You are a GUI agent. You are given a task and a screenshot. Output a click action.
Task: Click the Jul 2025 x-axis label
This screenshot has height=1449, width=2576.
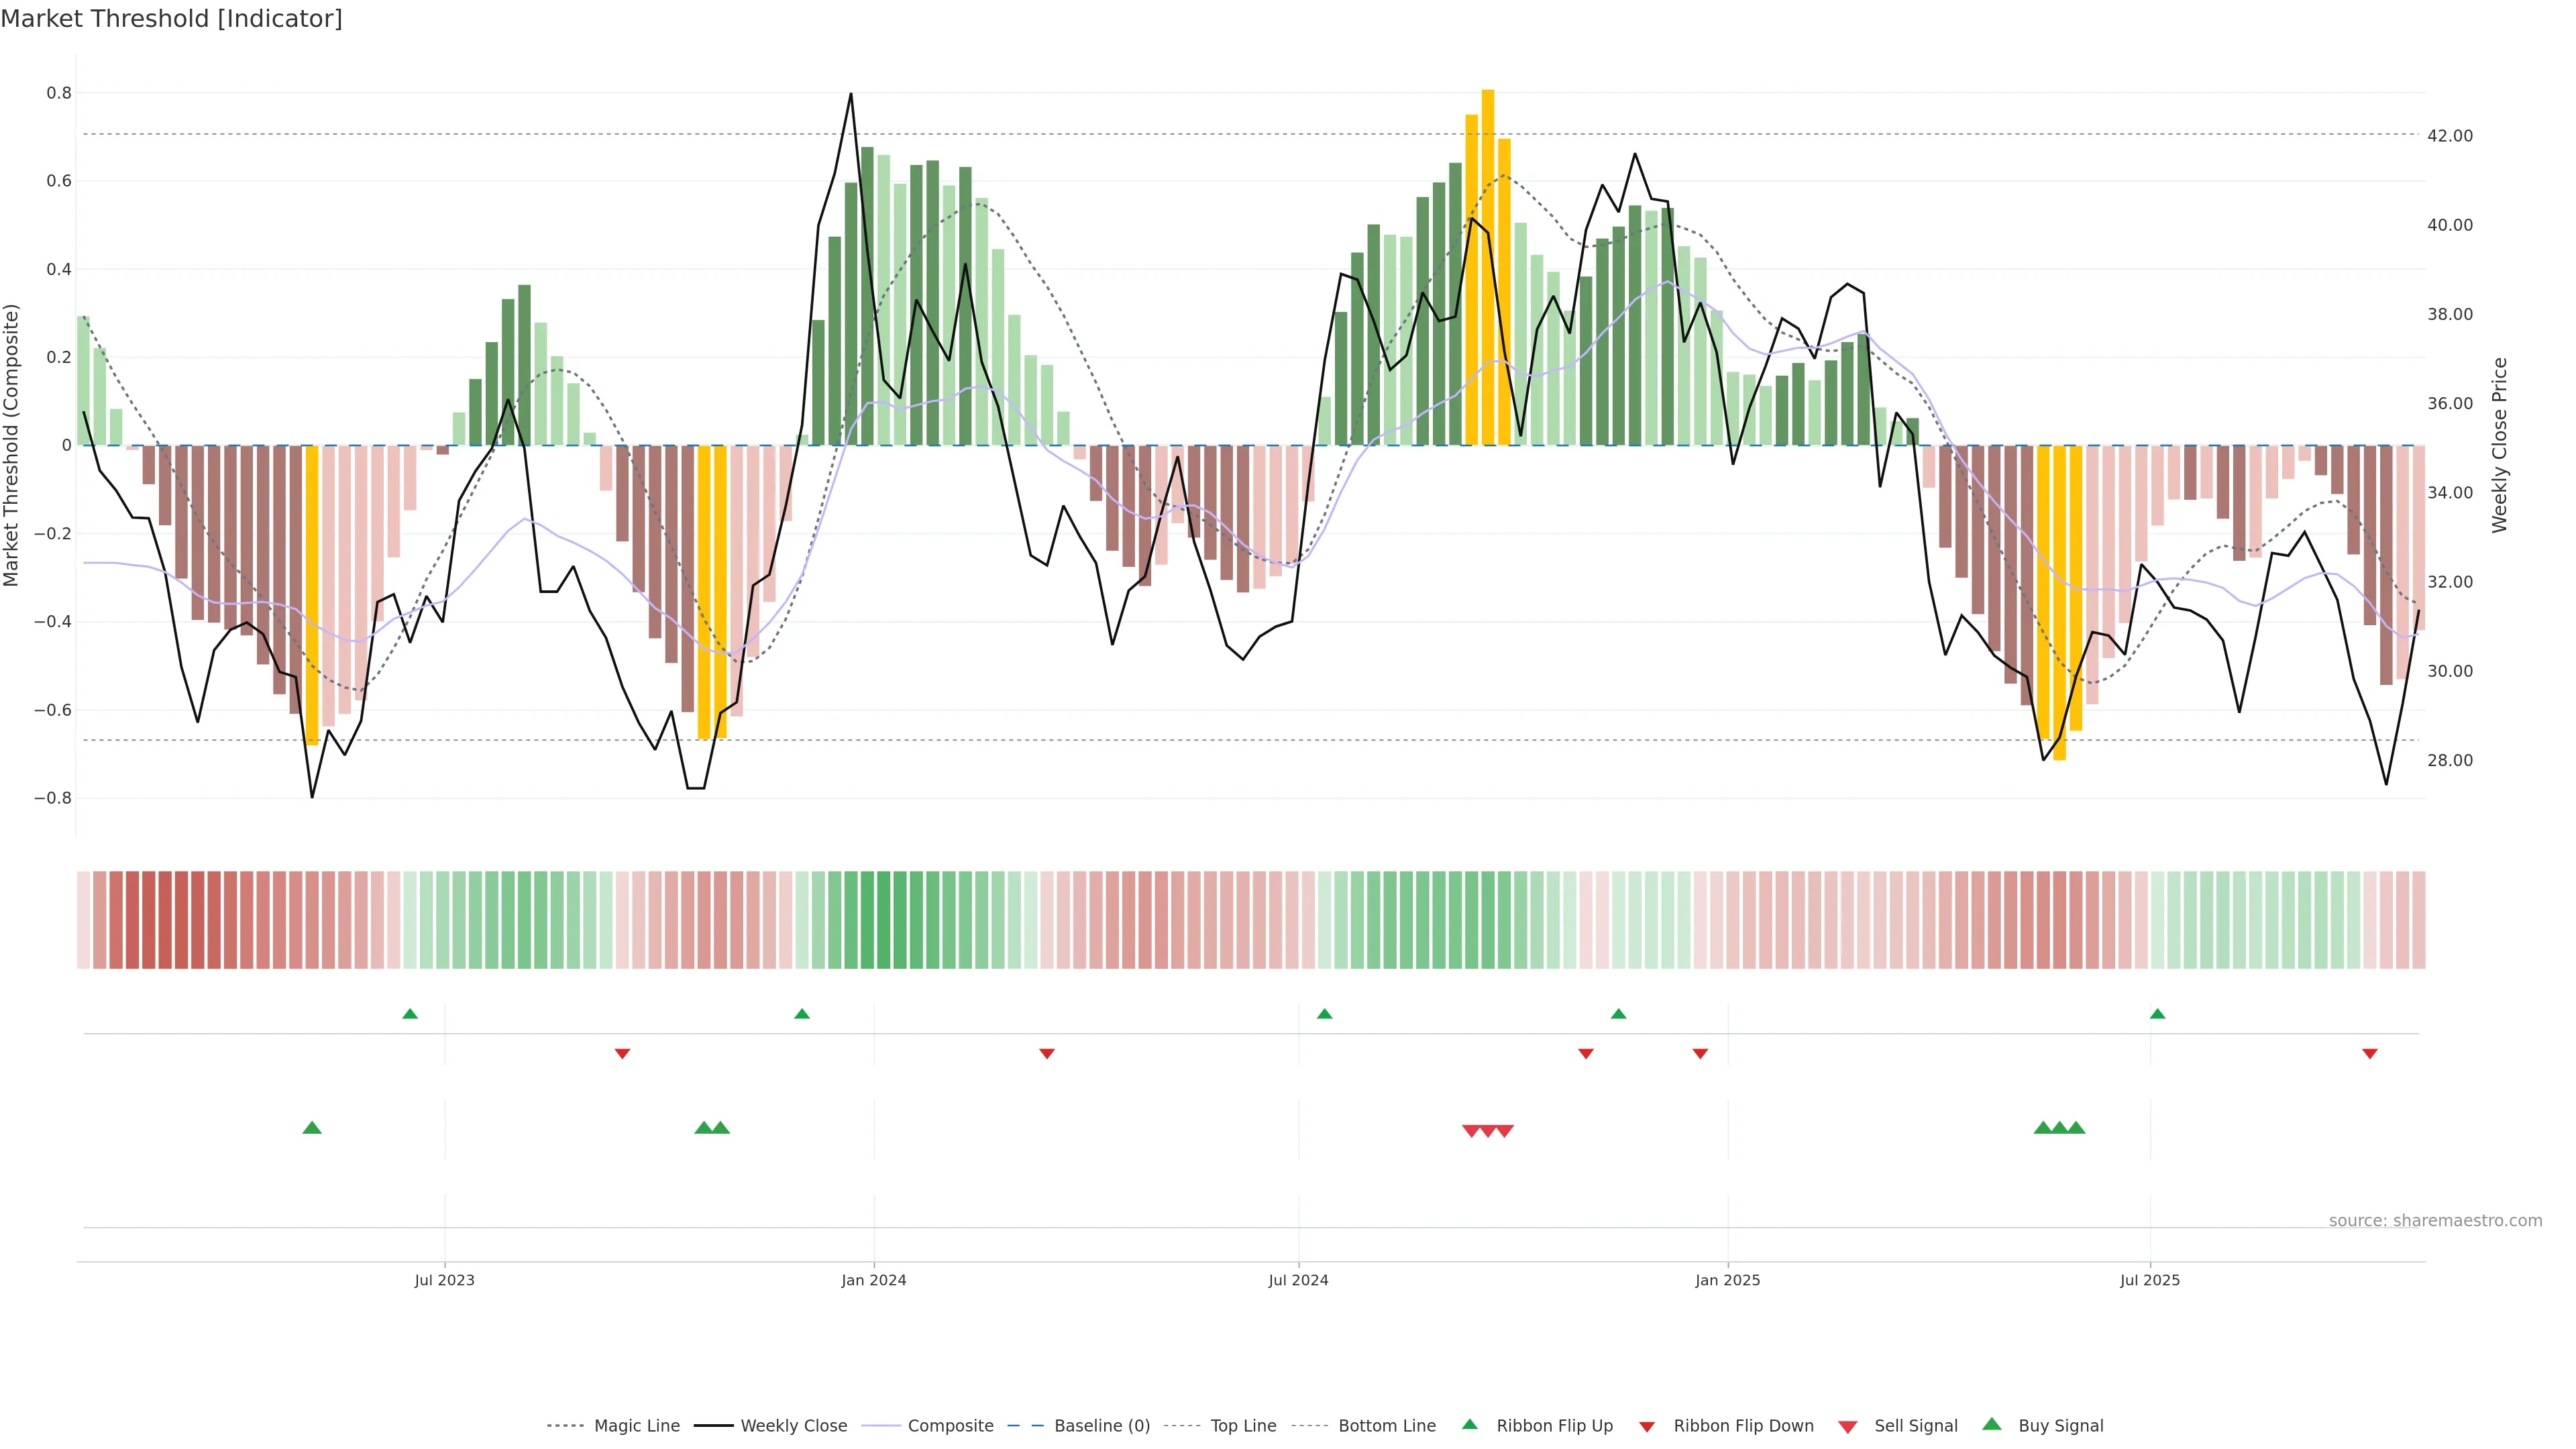[x=2149, y=1280]
